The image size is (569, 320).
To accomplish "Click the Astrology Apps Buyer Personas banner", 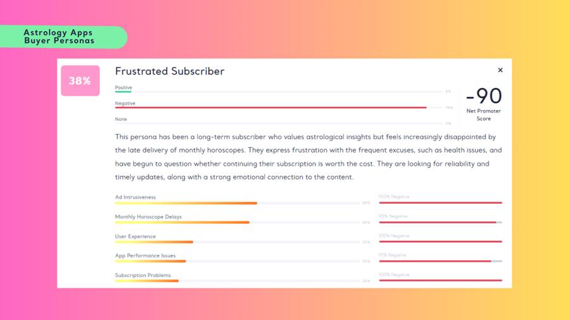I will pos(59,37).
